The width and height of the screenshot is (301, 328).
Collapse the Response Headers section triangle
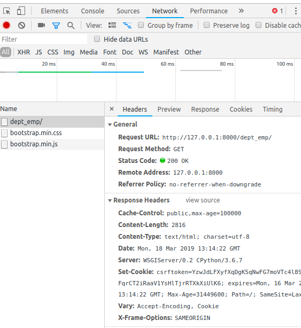[x=110, y=201]
